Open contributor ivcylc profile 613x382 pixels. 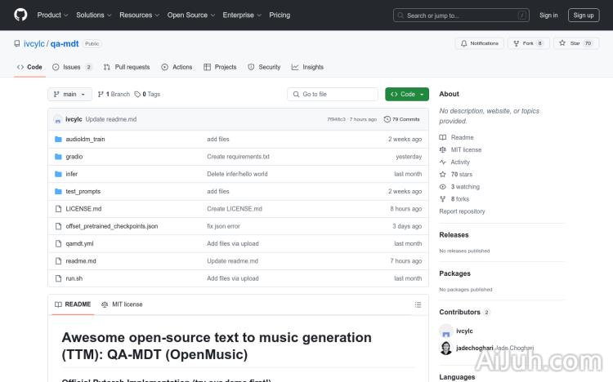[464, 331]
